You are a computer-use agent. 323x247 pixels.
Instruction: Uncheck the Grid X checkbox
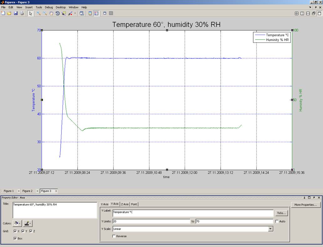pyautogui.click(x=15, y=231)
